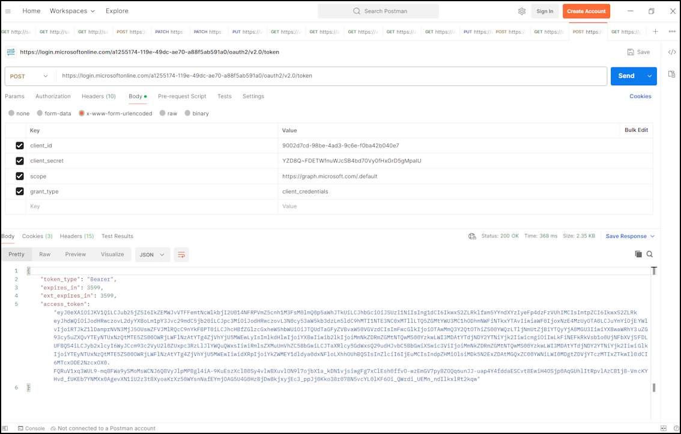Image resolution: width=681 pixels, height=434 pixels.
Task: Open the Cookies link
Action: click(x=640, y=96)
